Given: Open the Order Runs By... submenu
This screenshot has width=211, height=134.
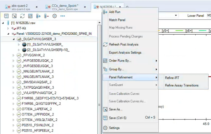Looking at the screenshot, I should (130, 61).
